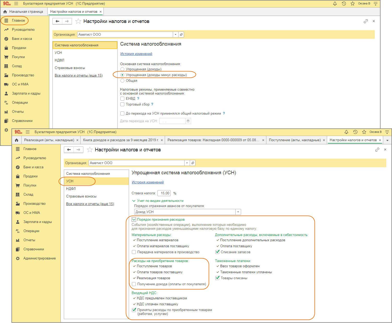Viewport: 392px width, 323px height.
Task: Open organization dropdown in back window
Action: coord(175,35)
